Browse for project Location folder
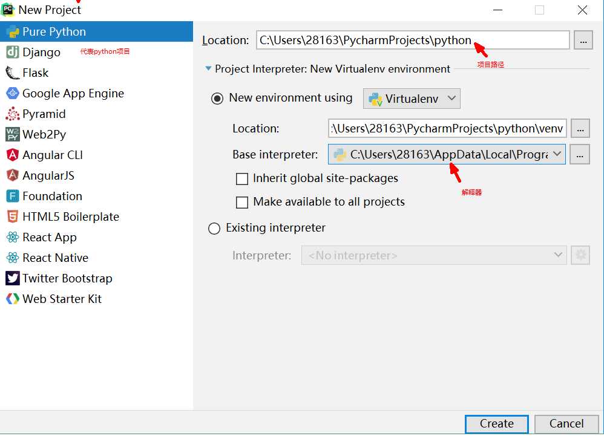604x439 pixels. pyautogui.click(x=583, y=40)
